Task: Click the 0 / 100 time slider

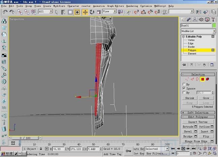Action: tap(25, 138)
